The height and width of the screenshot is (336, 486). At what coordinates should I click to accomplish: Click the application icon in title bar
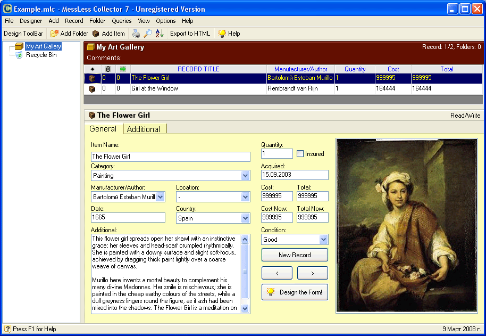[x=7, y=9]
